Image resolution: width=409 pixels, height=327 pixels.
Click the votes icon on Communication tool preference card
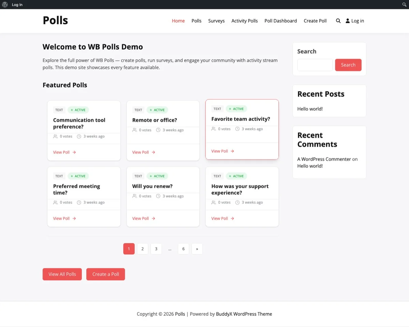[x=55, y=136]
